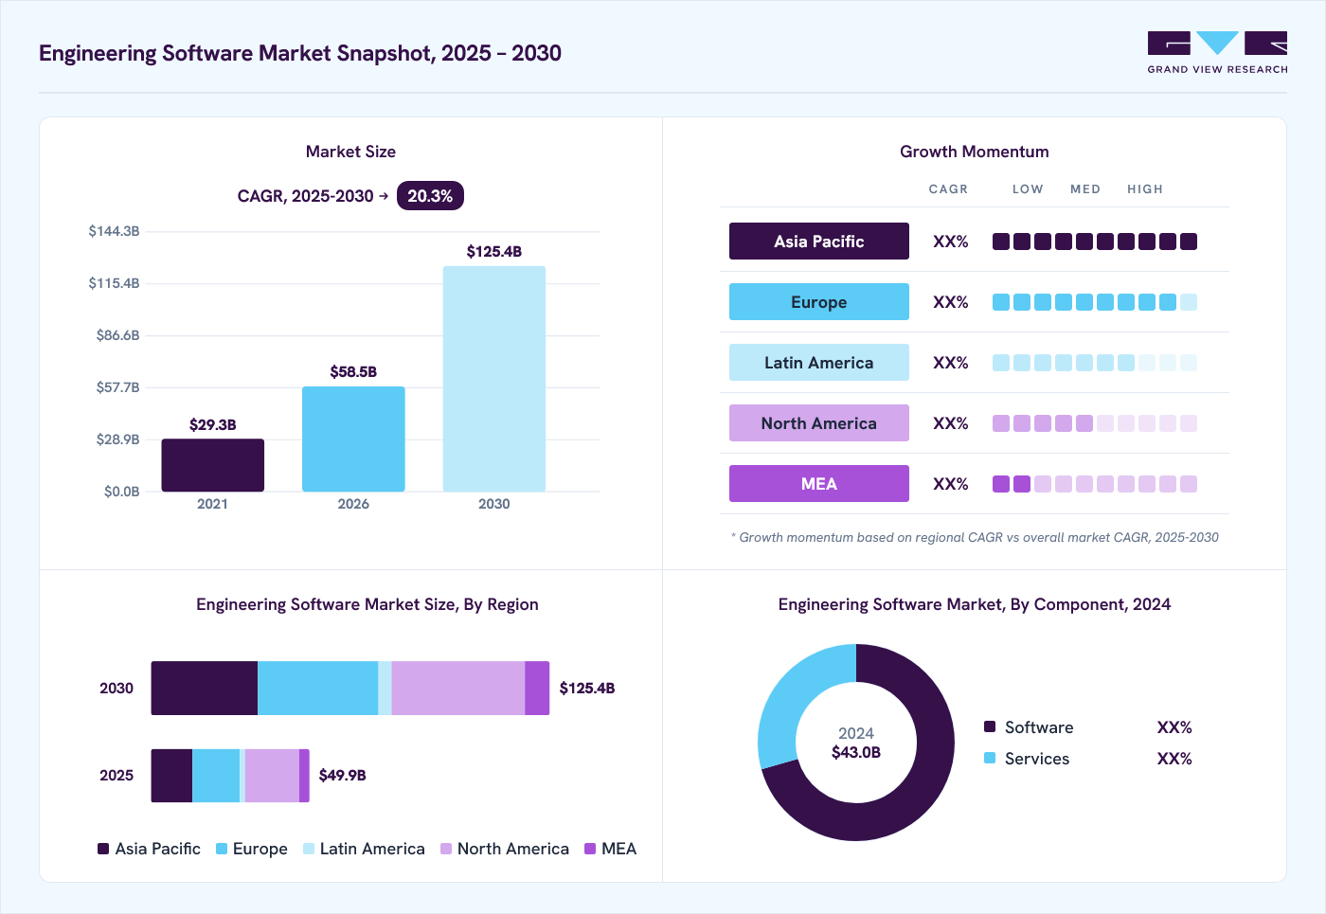Click Asia Pacific segment of 2025 stacked bar
Image resolution: width=1326 pixels, height=914 pixels.
coord(171,776)
